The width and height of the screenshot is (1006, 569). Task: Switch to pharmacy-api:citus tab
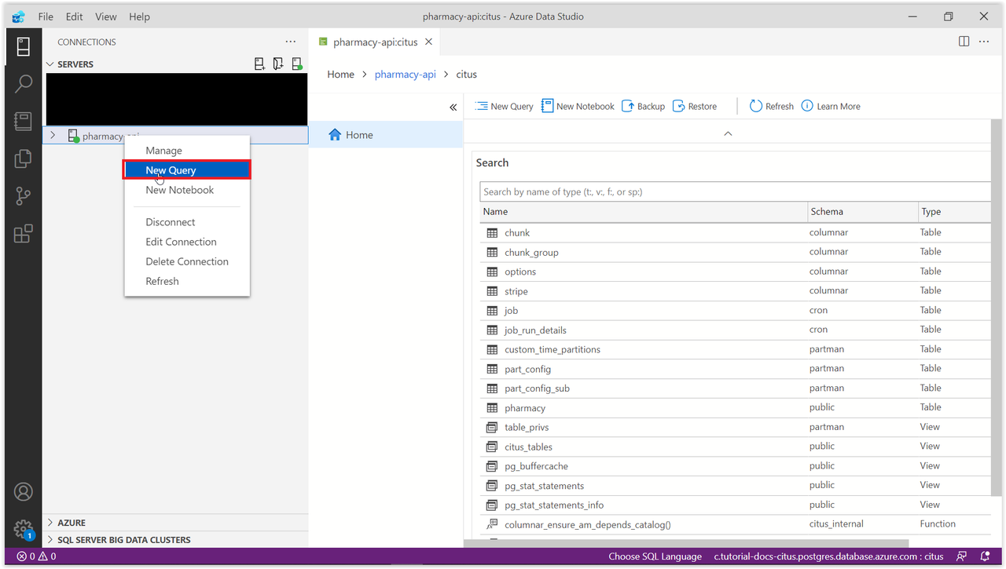pos(375,42)
